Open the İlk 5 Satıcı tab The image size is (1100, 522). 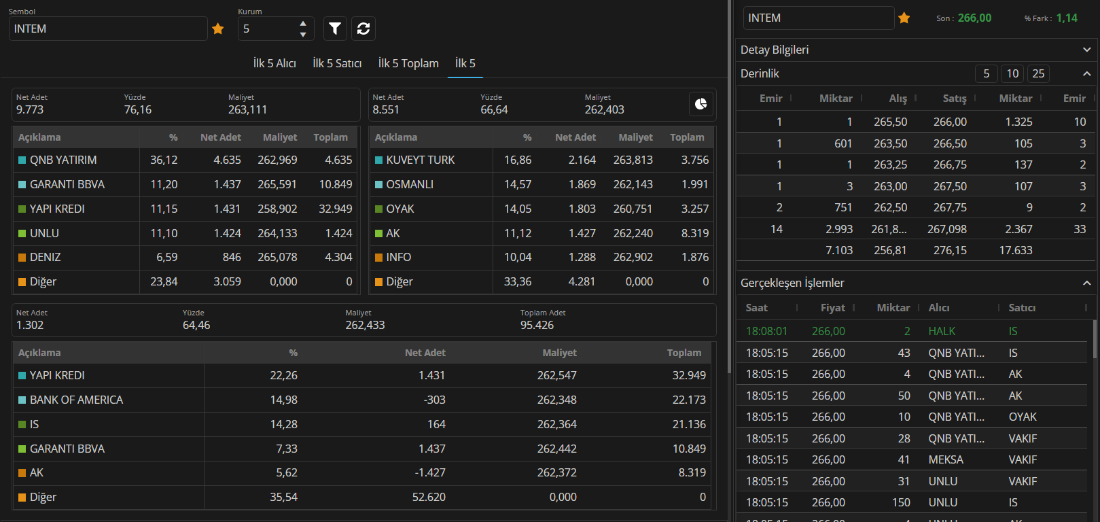pyautogui.click(x=337, y=63)
